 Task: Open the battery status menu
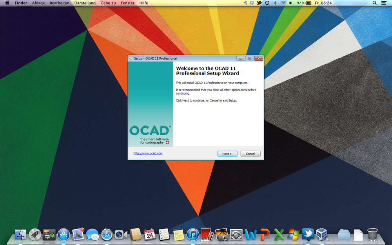(x=304, y=3)
